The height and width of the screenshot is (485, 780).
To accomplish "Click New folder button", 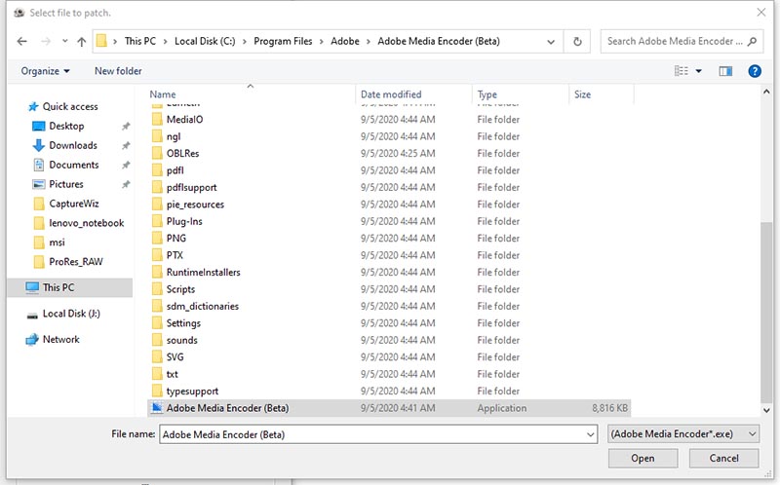I will (x=118, y=71).
